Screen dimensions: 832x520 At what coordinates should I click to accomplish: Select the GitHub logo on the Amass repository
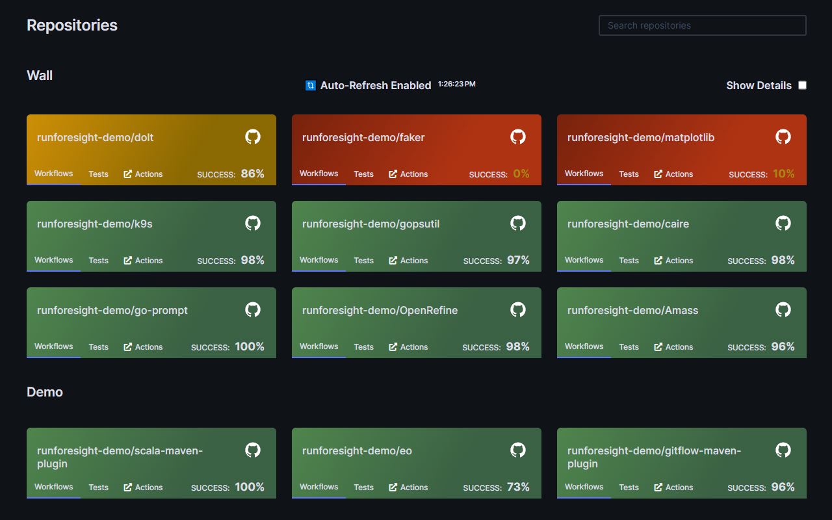click(x=783, y=310)
